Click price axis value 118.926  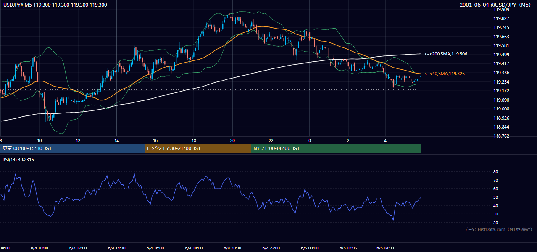501,118
